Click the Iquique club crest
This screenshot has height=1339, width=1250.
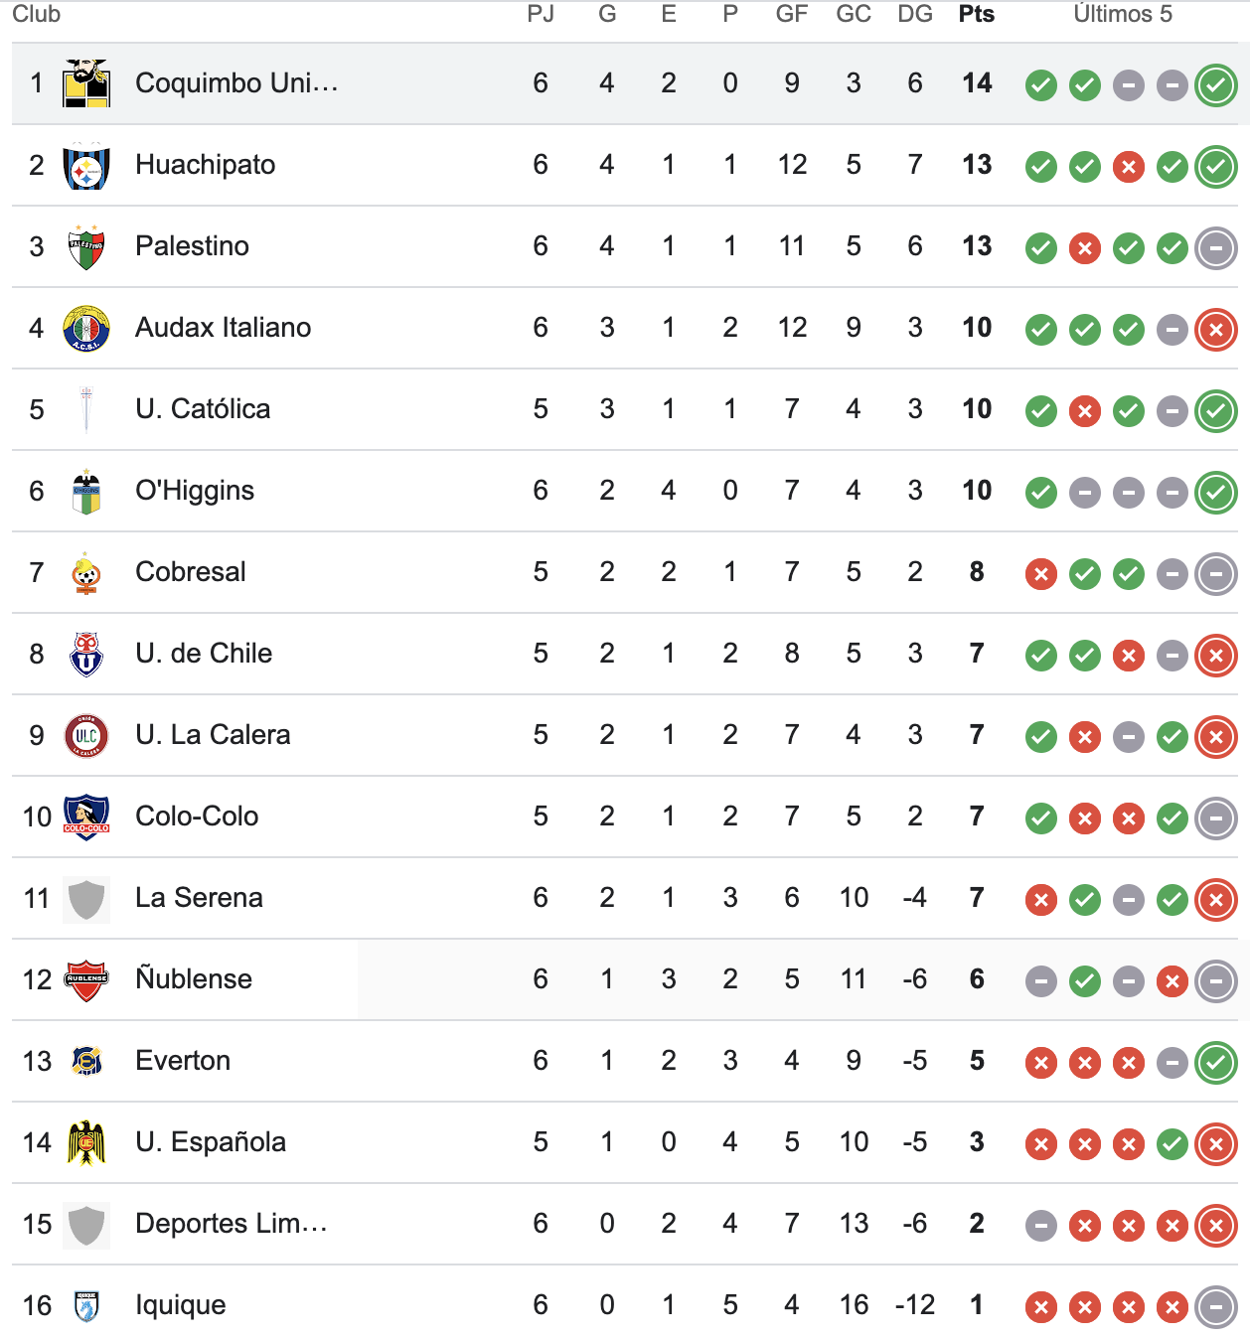86,1305
